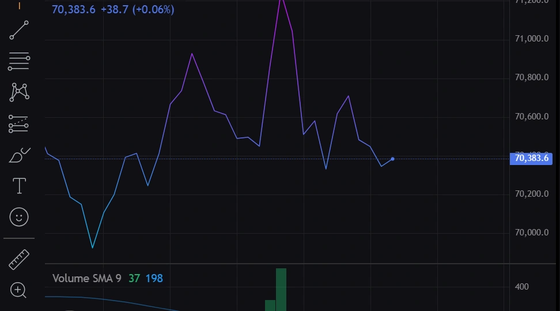Screen dimensions: 560x311
Task: Click the Volume SMA 9 indicator label
Action: [x=86, y=279]
